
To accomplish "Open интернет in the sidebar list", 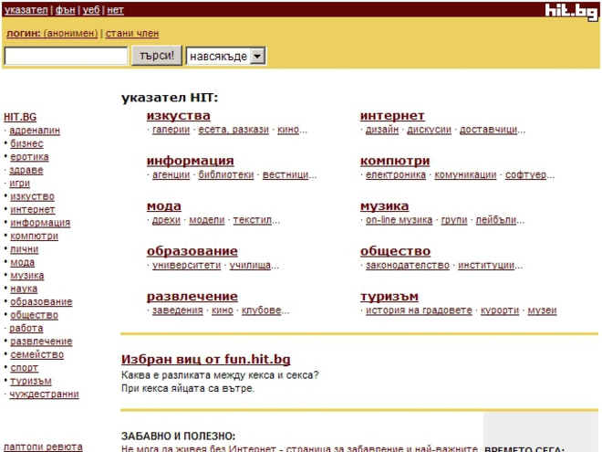I will [32, 209].
